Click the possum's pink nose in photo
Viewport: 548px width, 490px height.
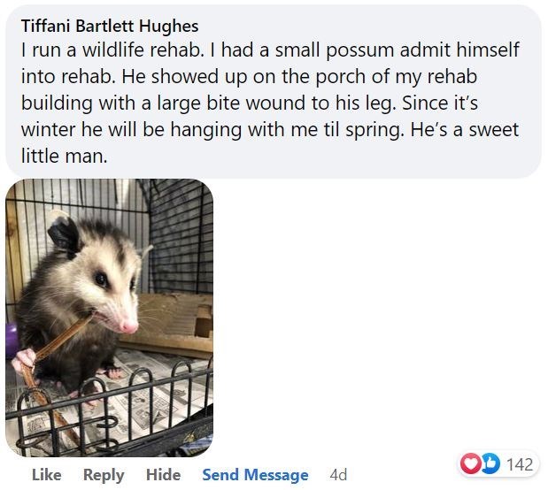[x=127, y=326]
